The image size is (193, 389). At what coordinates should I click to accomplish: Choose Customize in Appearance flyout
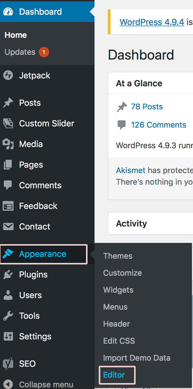coord(122,273)
